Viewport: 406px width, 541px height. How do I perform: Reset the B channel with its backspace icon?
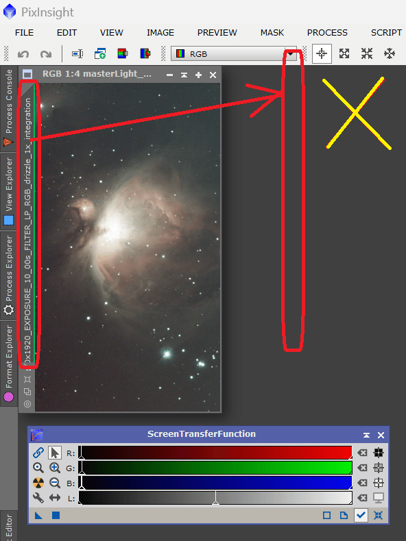[x=363, y=483]
